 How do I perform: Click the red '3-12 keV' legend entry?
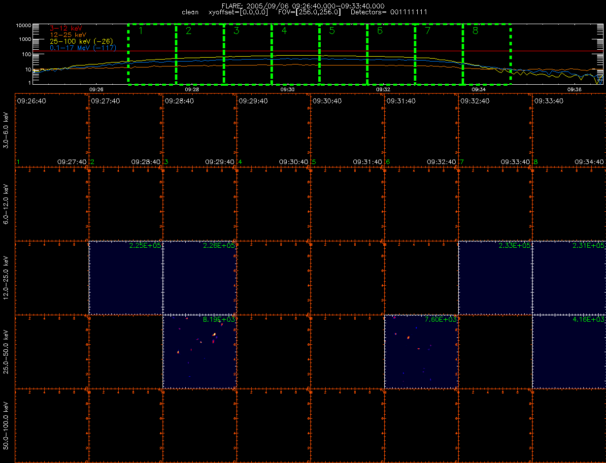(66, 28)
